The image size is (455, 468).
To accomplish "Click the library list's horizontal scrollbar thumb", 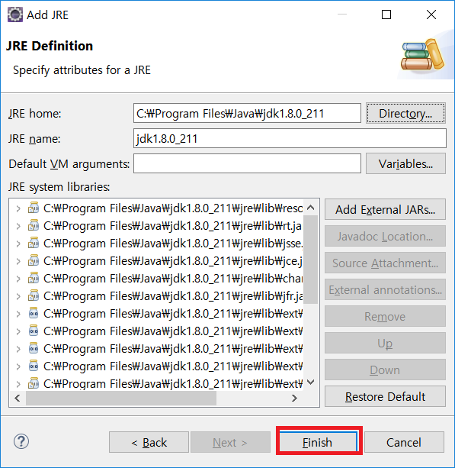I will (121, 398).
